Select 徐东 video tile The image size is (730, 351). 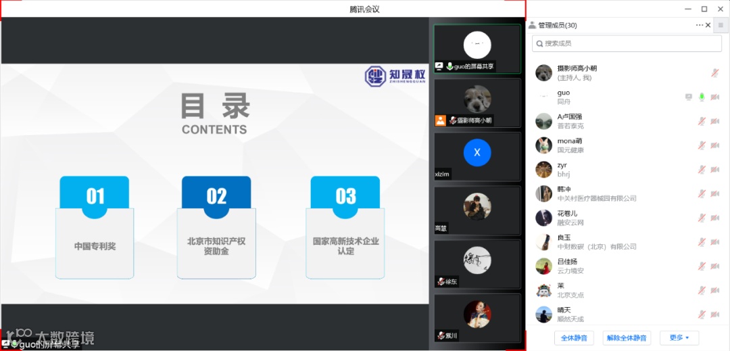(x=477, y=264)
